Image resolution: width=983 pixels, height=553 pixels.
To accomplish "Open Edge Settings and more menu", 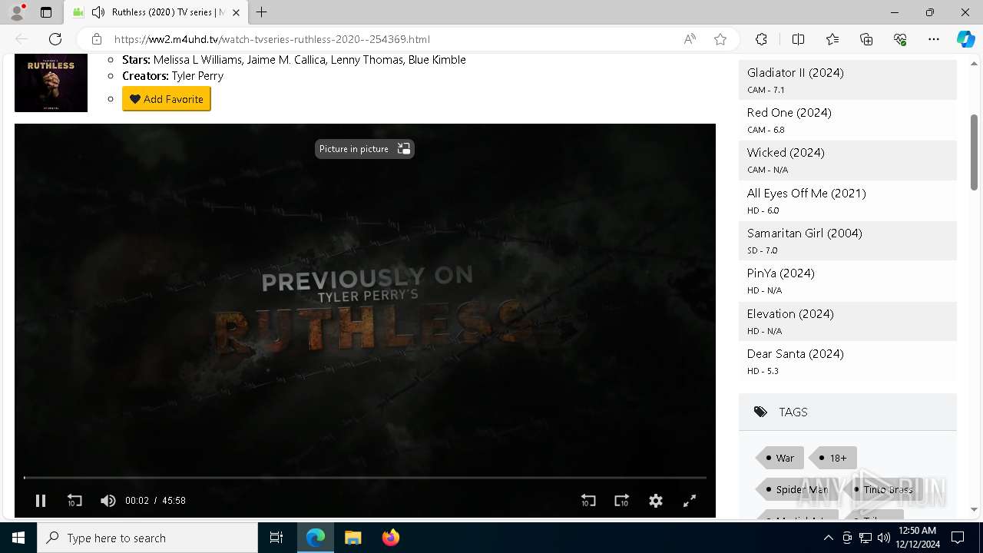I will click(x=934, y=39).
